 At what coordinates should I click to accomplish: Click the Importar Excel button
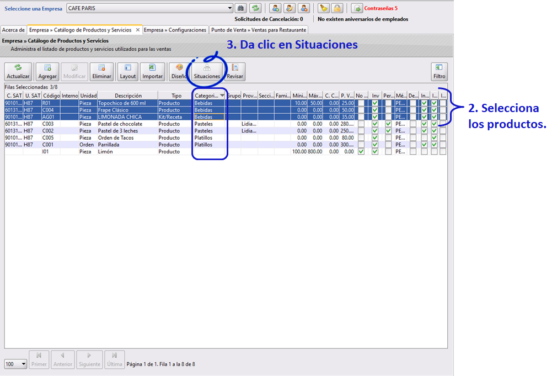[x=152, y=72]
